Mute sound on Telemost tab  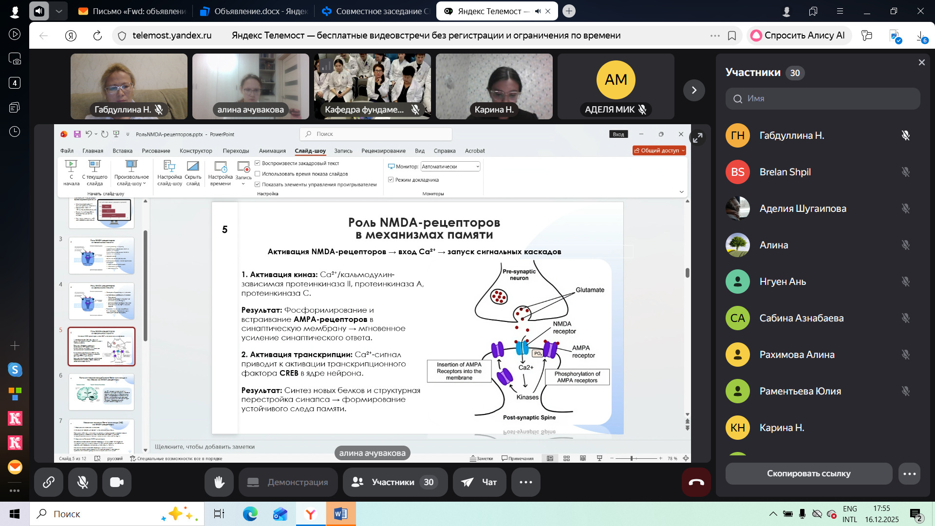538,11
